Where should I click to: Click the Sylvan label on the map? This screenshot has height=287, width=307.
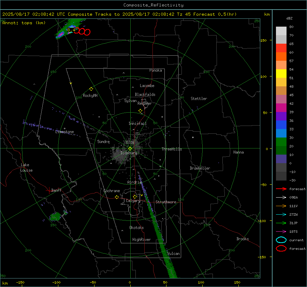coord(130,101)
